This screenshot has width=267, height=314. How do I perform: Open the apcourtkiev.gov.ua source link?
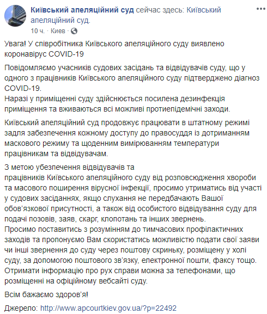click(x=108, y=308)
